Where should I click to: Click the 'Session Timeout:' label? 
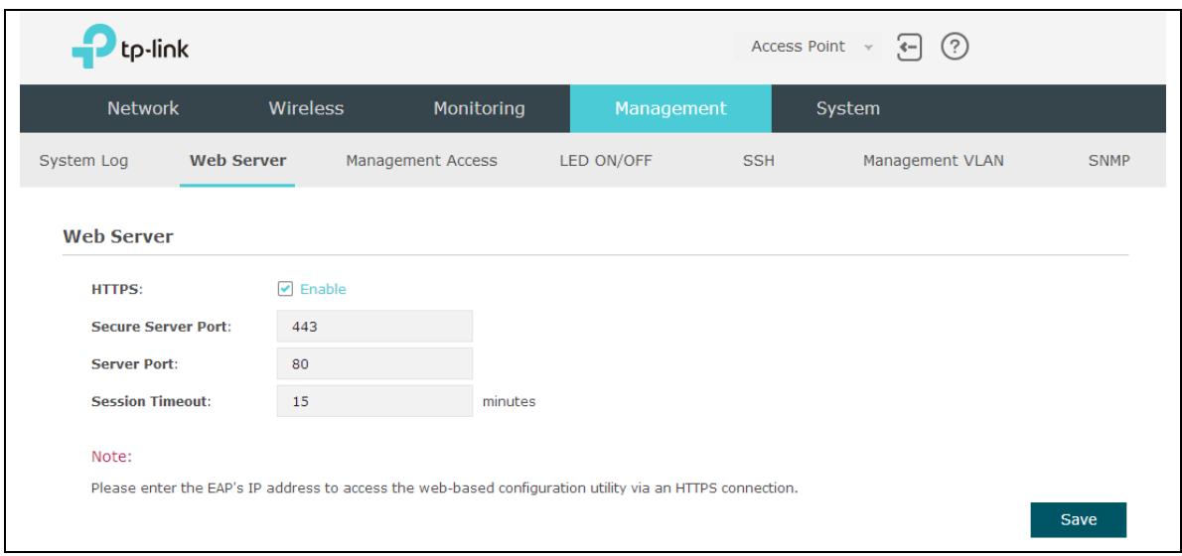tap(151, 402)
